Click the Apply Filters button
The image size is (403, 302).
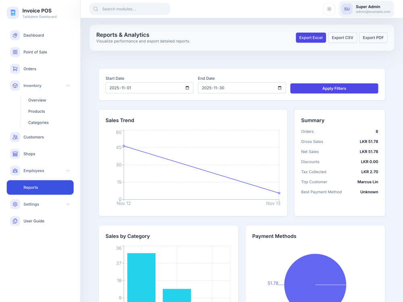point(334,88)
